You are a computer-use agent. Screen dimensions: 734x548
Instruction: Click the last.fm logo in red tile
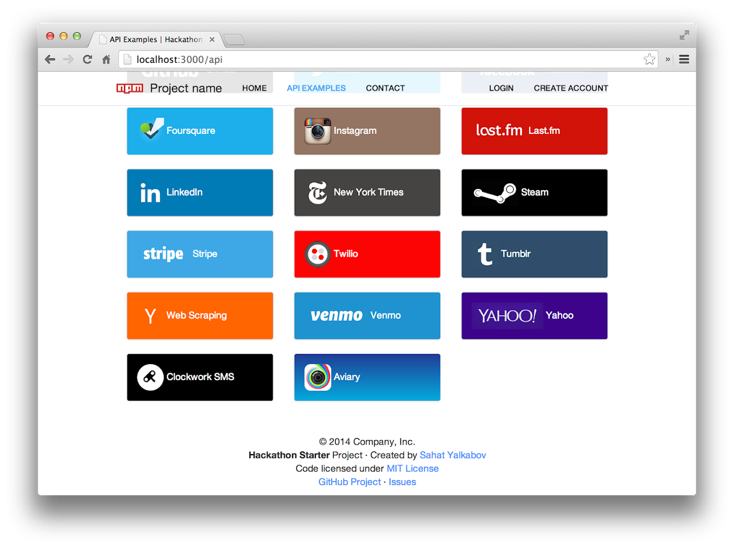click(x=499, y=130)
